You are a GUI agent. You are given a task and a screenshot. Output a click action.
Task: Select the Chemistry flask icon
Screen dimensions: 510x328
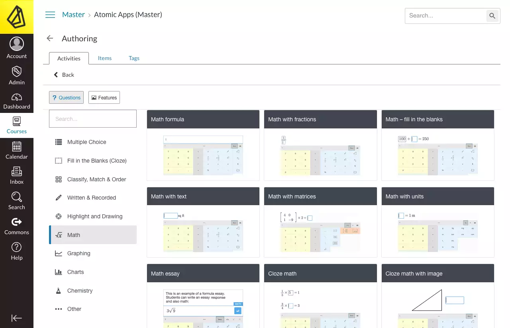(59, 291)
